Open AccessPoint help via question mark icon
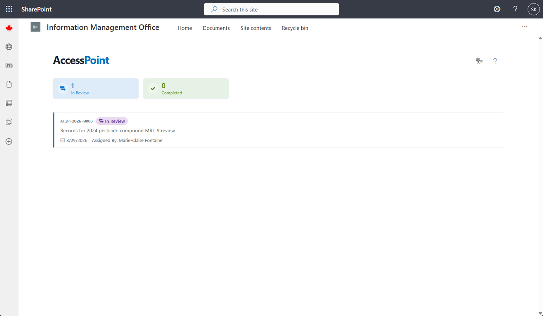 click(495, 61)
